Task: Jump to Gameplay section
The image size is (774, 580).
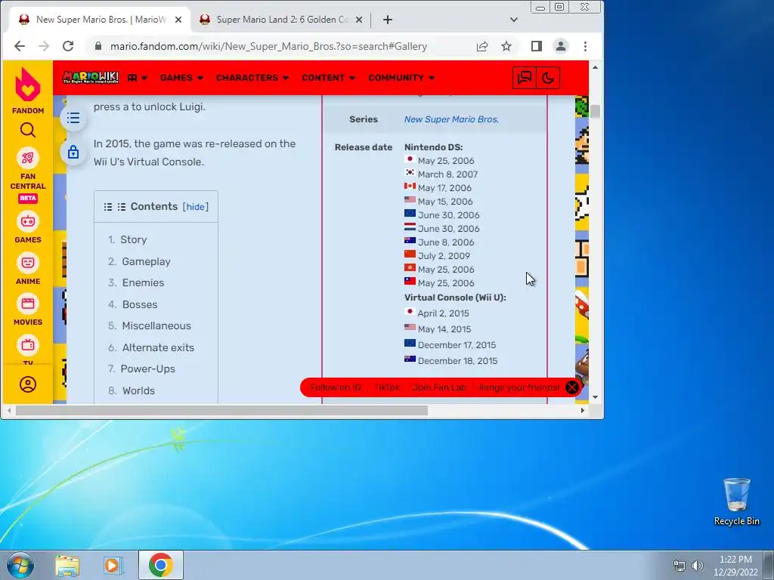Action: 146,261
